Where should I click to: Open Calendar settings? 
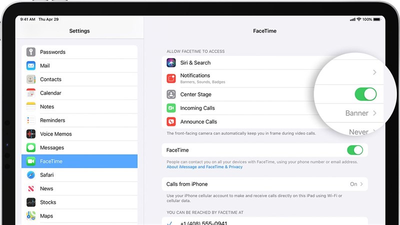tap(79, 93)
